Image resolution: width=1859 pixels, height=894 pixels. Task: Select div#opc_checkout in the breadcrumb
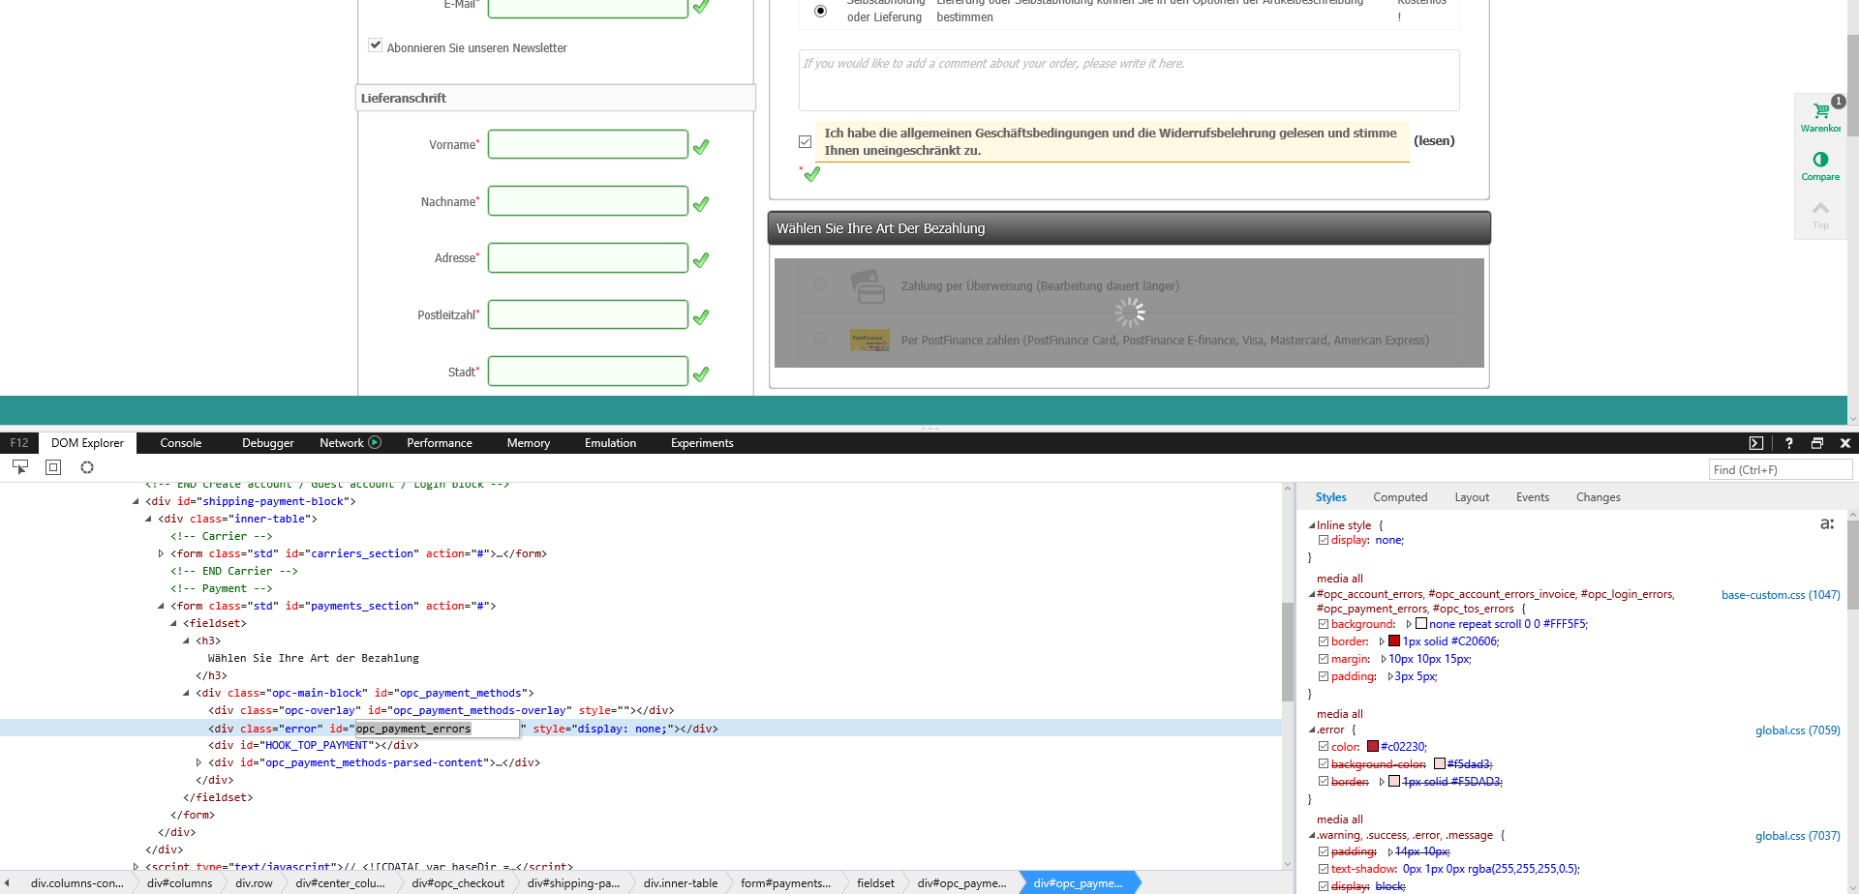(458, 882)
